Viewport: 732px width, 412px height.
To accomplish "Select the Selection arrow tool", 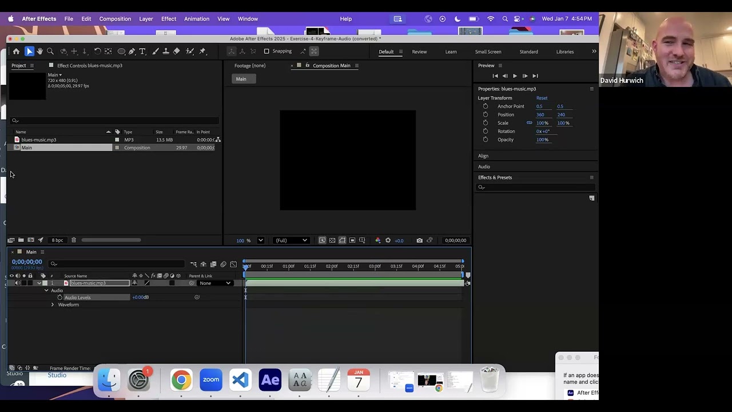I will point(29,51).
